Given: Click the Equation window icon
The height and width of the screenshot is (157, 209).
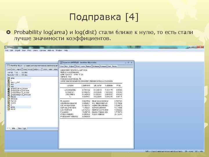Looking at the screenshot, I should (x=61, y=62).
